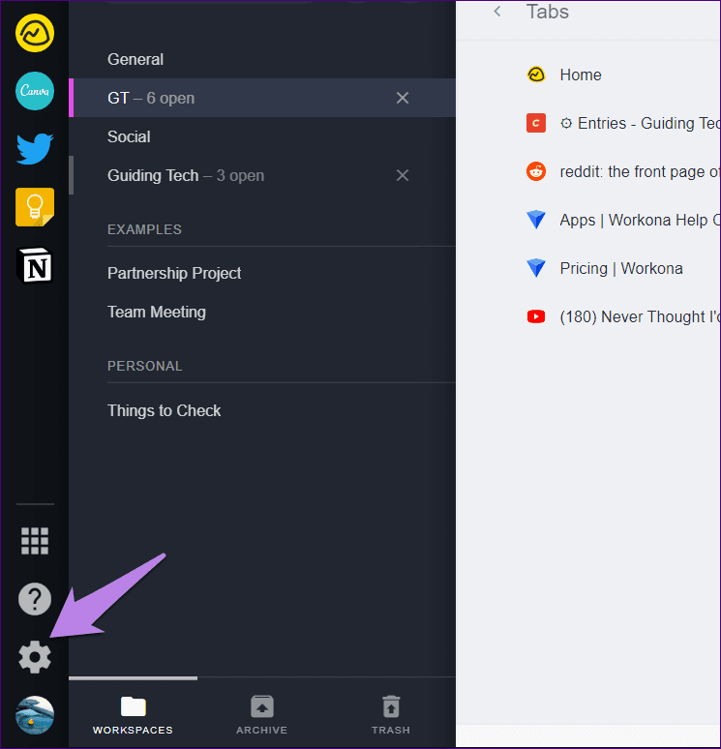The width and height of the screenshot is (721, 749).
Task: Click the EXAMPLES section header
Action: pos(144,229)
